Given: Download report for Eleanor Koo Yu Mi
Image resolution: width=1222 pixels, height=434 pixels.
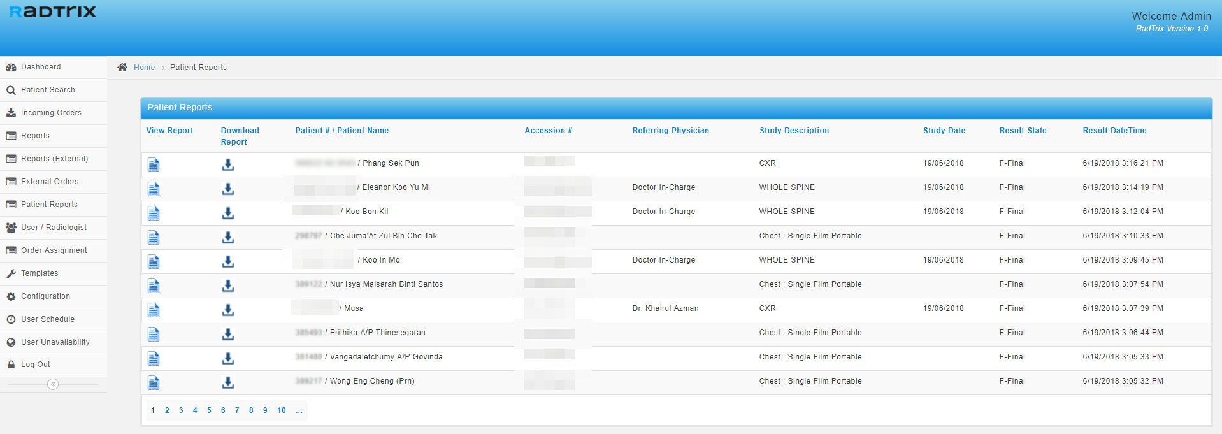Looking at the screenshot, I should (x=227, y=189).
